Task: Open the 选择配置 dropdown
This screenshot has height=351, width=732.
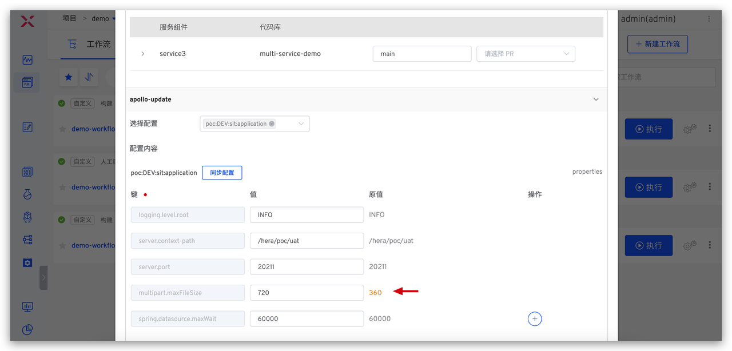Action: click(x=301, y=123)
